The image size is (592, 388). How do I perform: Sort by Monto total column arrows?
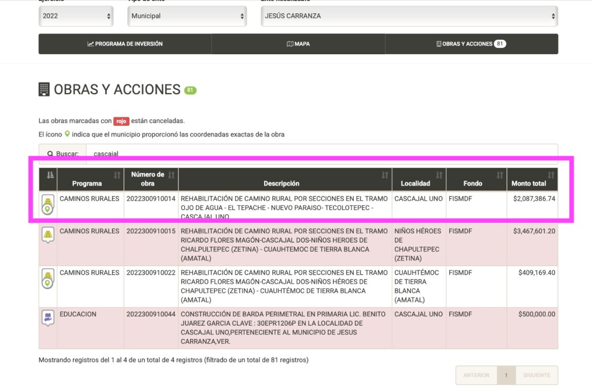pyautogui.click(x=551, y=176)
